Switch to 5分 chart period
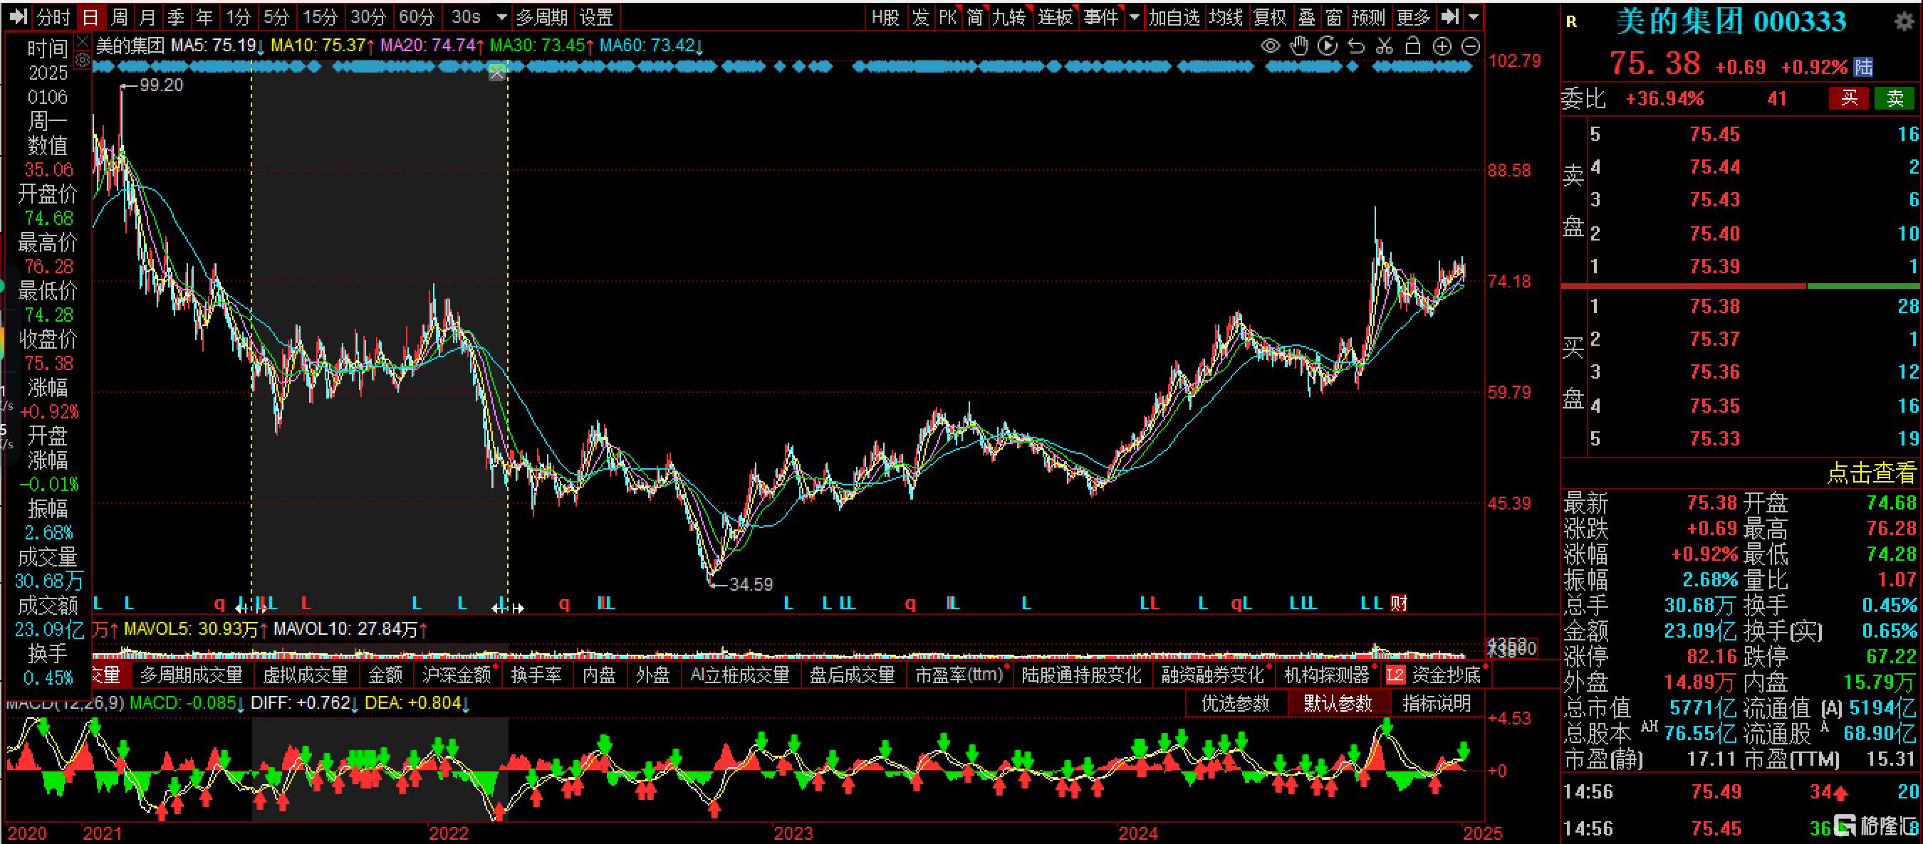Screen dimensions: 1923x844 (276, 16)
